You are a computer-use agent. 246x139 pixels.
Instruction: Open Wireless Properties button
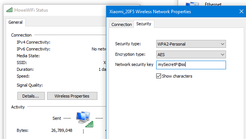pyautogui.click(x=72, y=96)
